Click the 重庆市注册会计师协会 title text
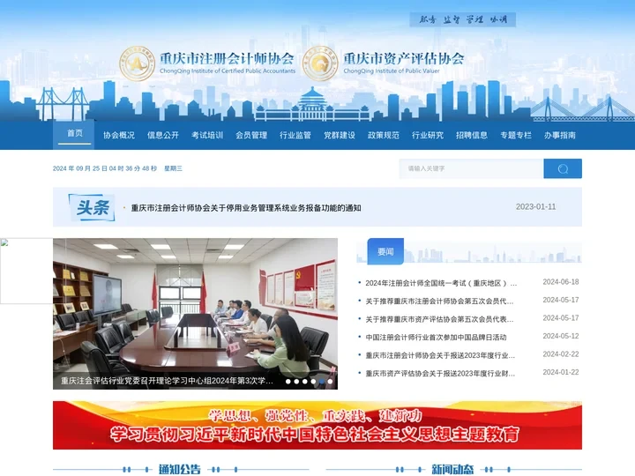635x476 pixels. [227, 59]
